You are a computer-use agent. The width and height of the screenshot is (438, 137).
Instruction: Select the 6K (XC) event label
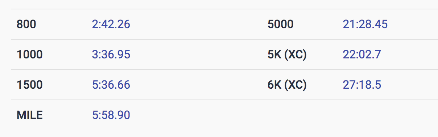click(287, 85)
